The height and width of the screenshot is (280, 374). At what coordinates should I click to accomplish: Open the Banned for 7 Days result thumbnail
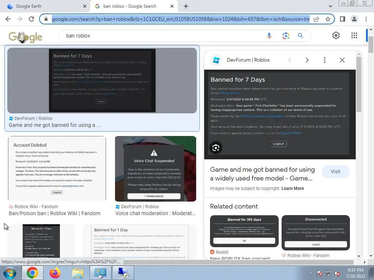102,81
